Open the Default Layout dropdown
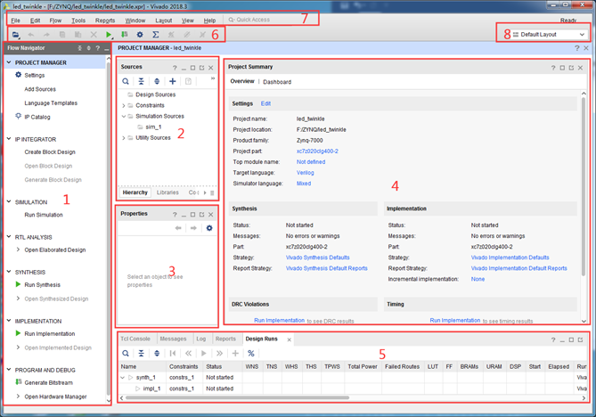Viewport: 596px width, 417px height. (551, 34)
